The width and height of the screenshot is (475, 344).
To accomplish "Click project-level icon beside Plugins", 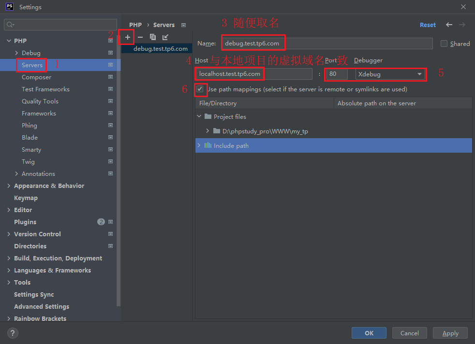I will 111,222.
